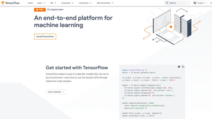Click the slash shortcut key in search box
This screenshot has width=212, height=119.
(x=187, y=3)
